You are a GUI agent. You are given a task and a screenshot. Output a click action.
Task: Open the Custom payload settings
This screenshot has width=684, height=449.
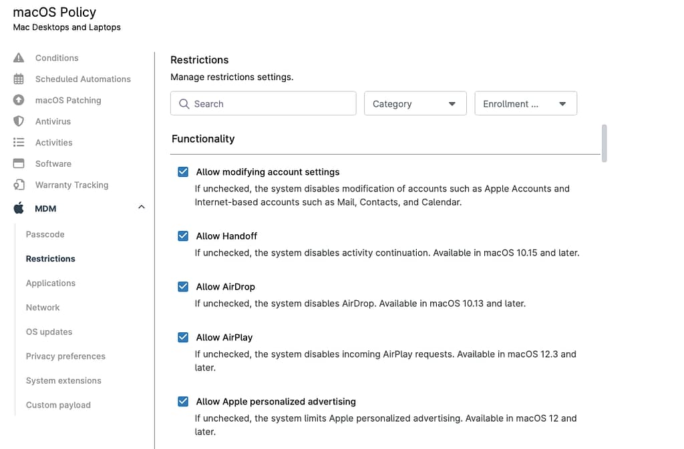(x=58, y=404)
